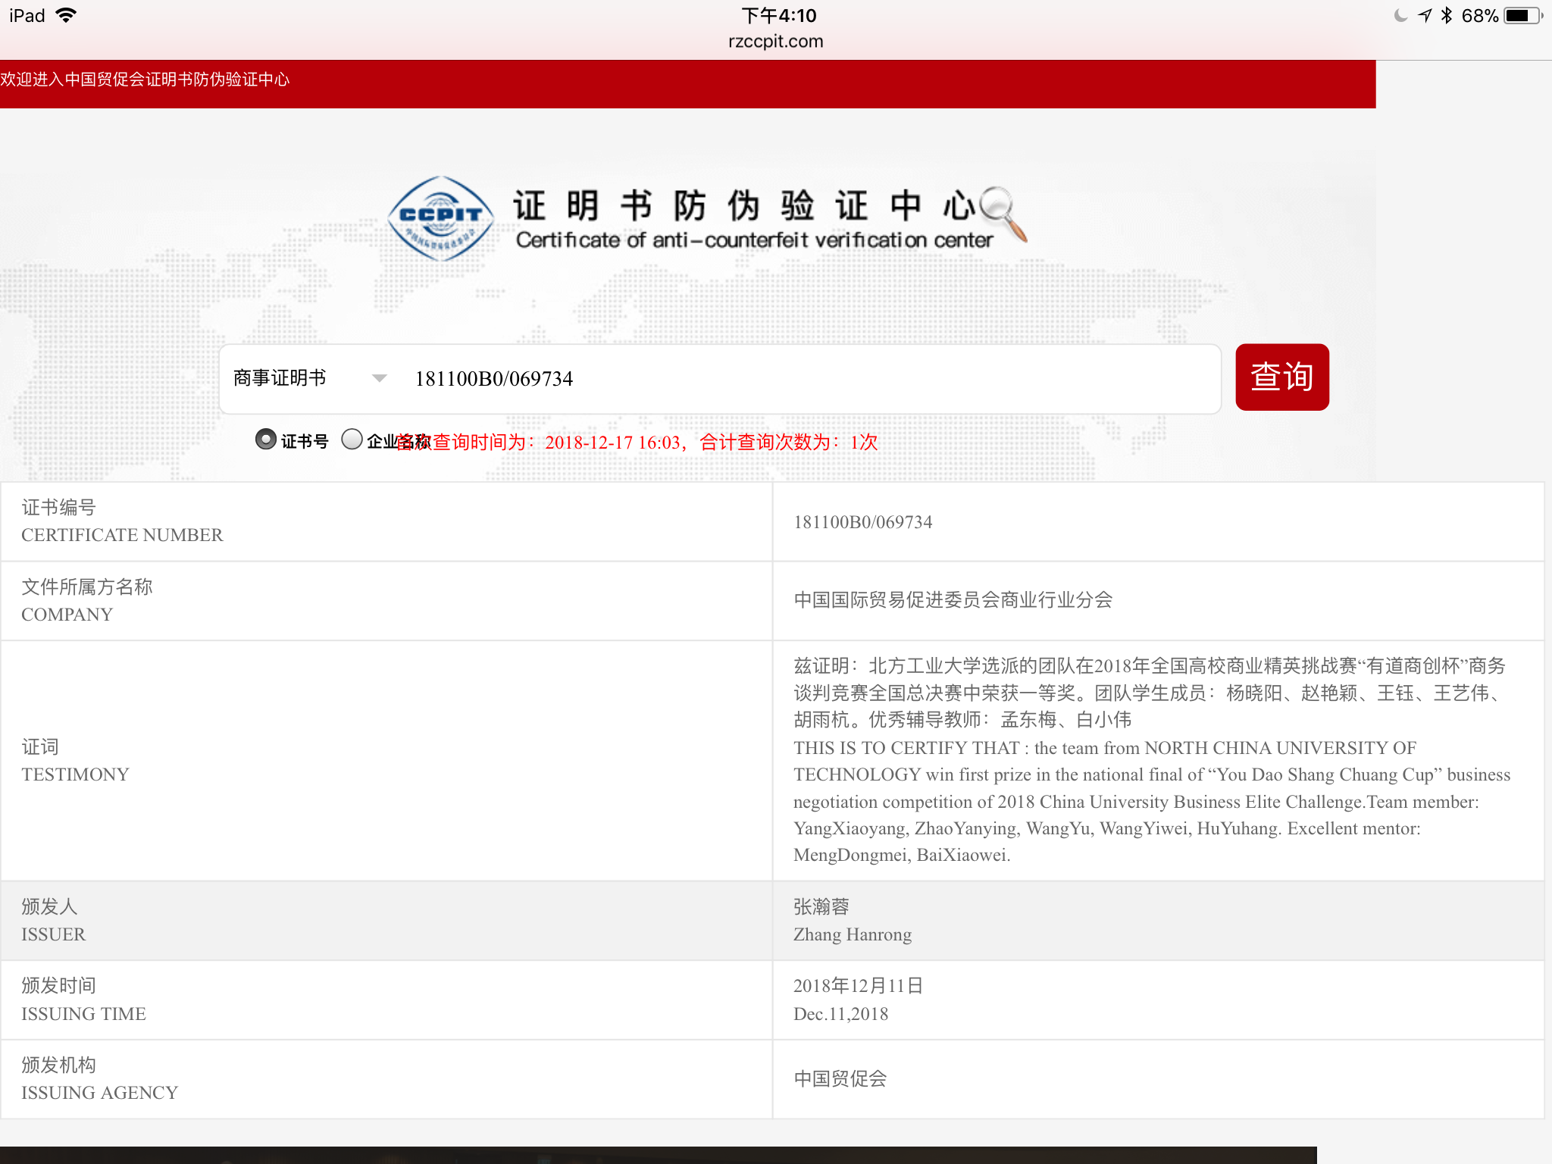The height and width of the screenshot is (1164, 1552).
Task: Open the 商事证明书 certificate type dropdown
Action: point(310,378)
